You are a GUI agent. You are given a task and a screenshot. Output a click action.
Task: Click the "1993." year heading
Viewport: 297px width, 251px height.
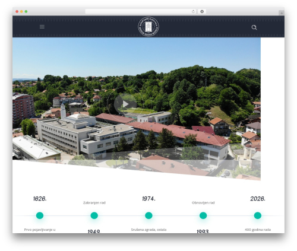tap(203, 231)
